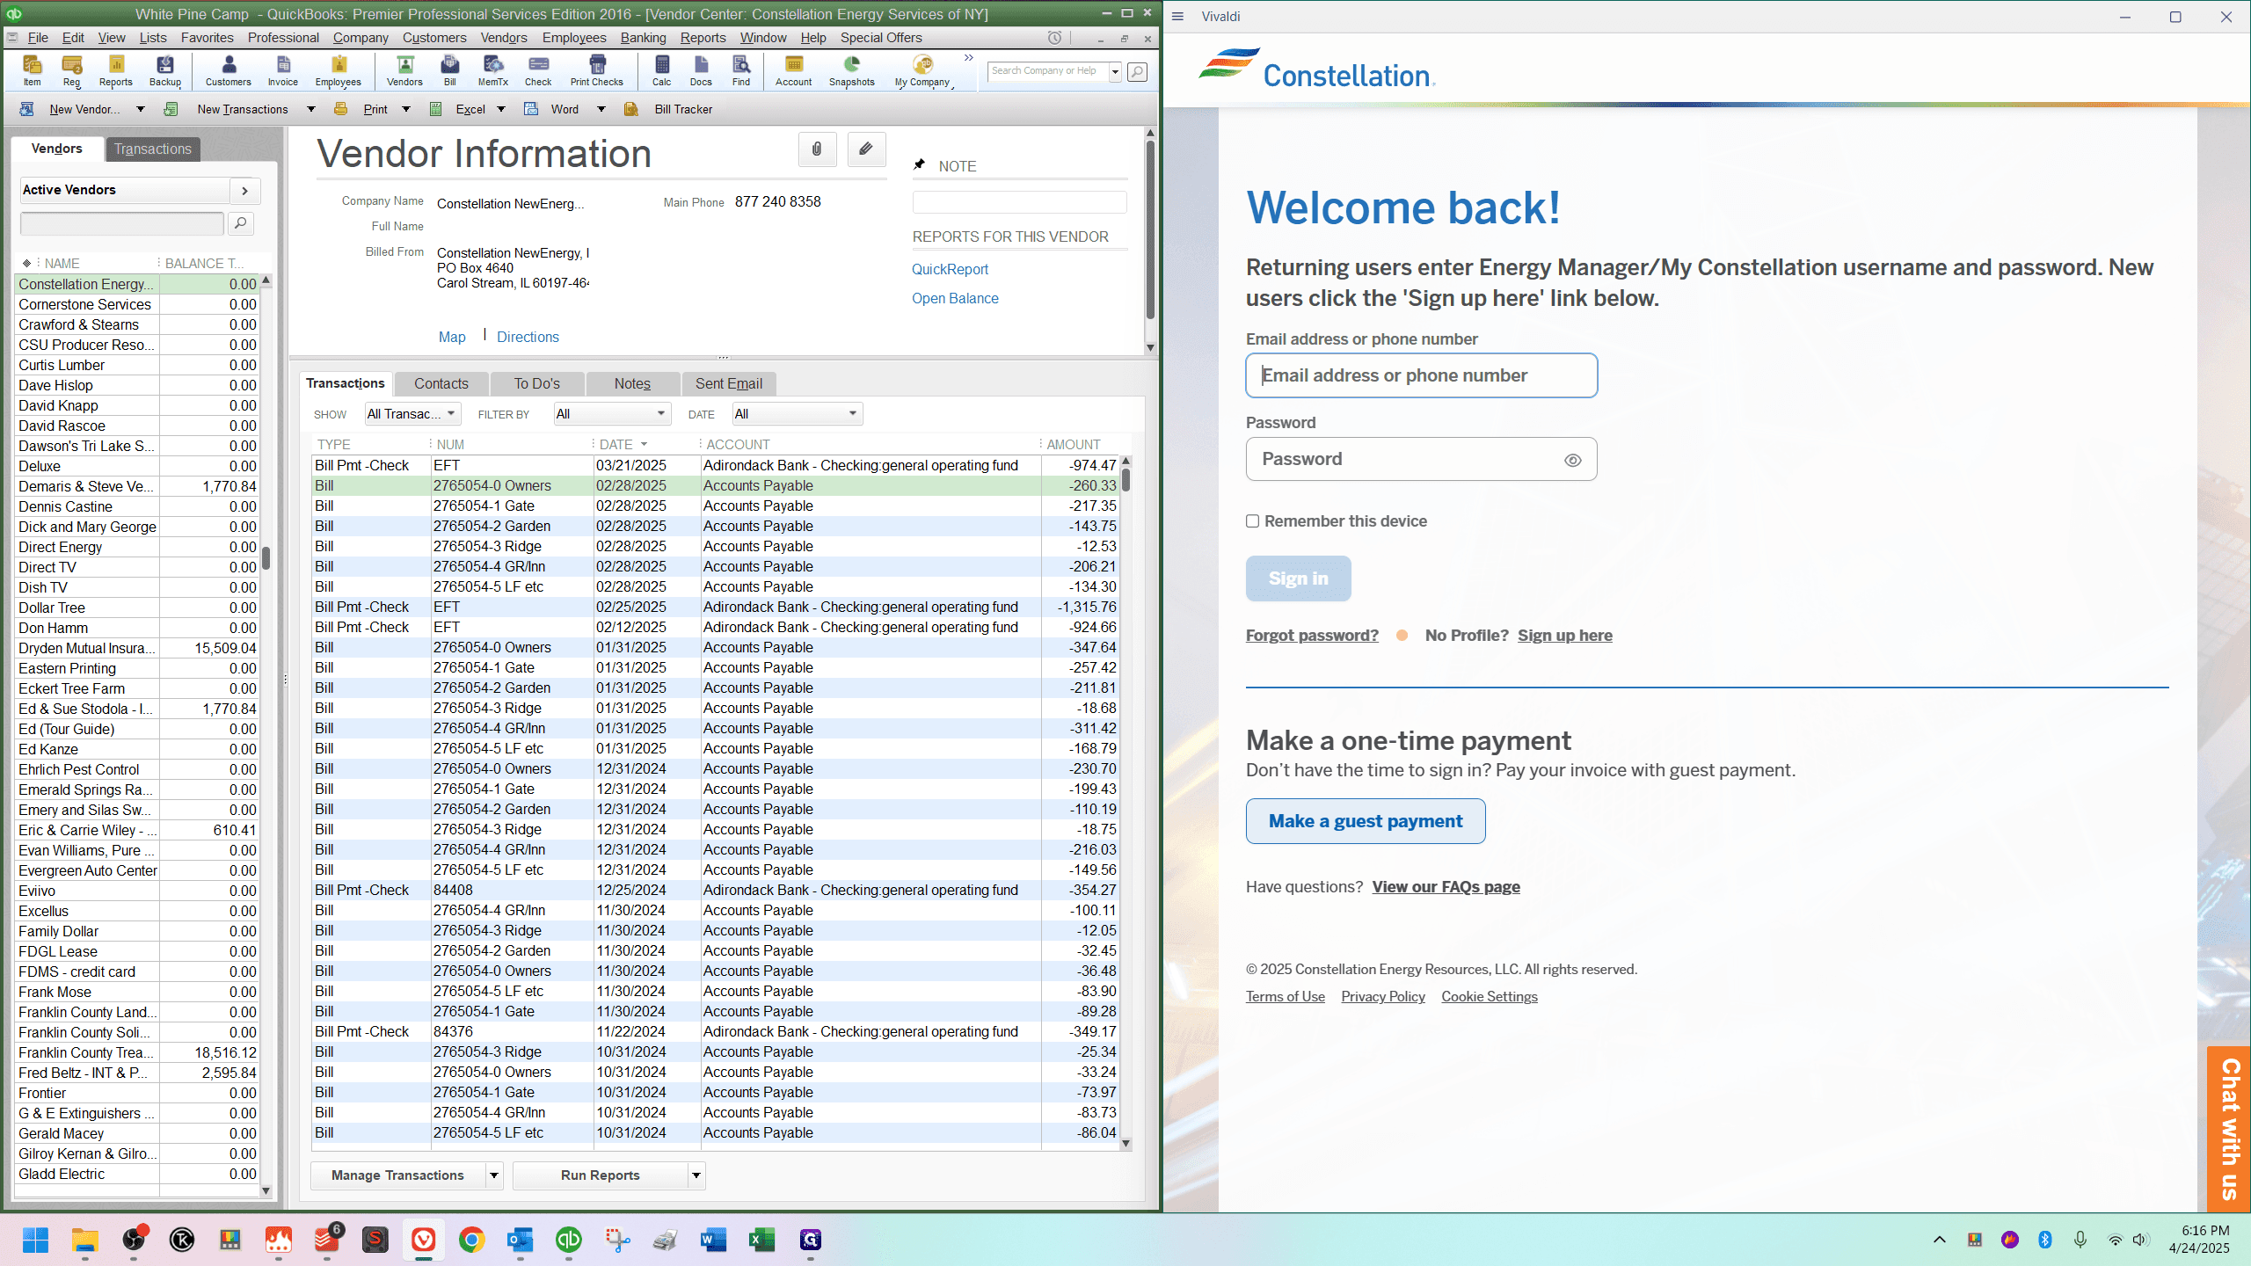Check the Remember this device checkbox
This screenshot has height=1266, width=2251.
click(1252, 521)
